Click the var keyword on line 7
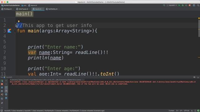Image resolution: width=200 pixels, height=112 pixels. point(32,52)
